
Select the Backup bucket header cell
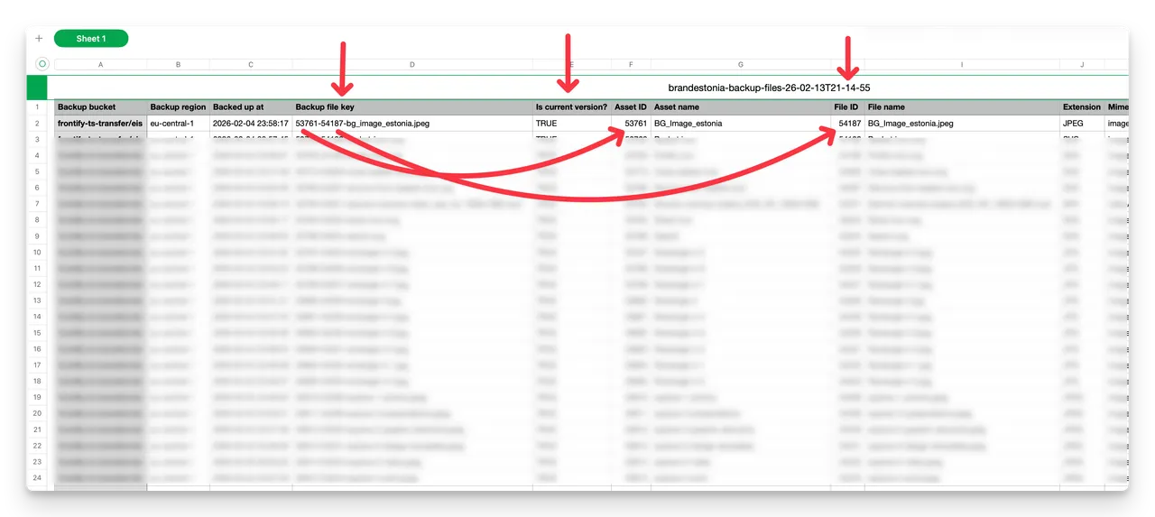pyautogui.click(x=100, y=107)
